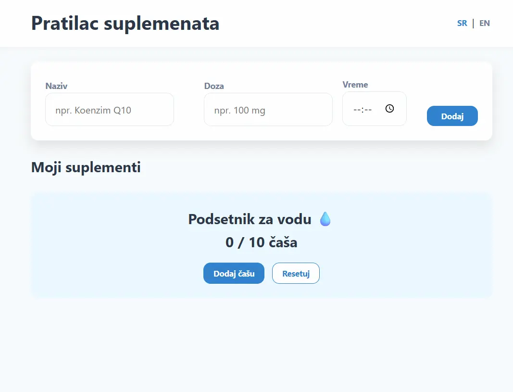513x392 pixels.
Task: Click the Moji suplementi heading
Action: (x=86, y=167)
